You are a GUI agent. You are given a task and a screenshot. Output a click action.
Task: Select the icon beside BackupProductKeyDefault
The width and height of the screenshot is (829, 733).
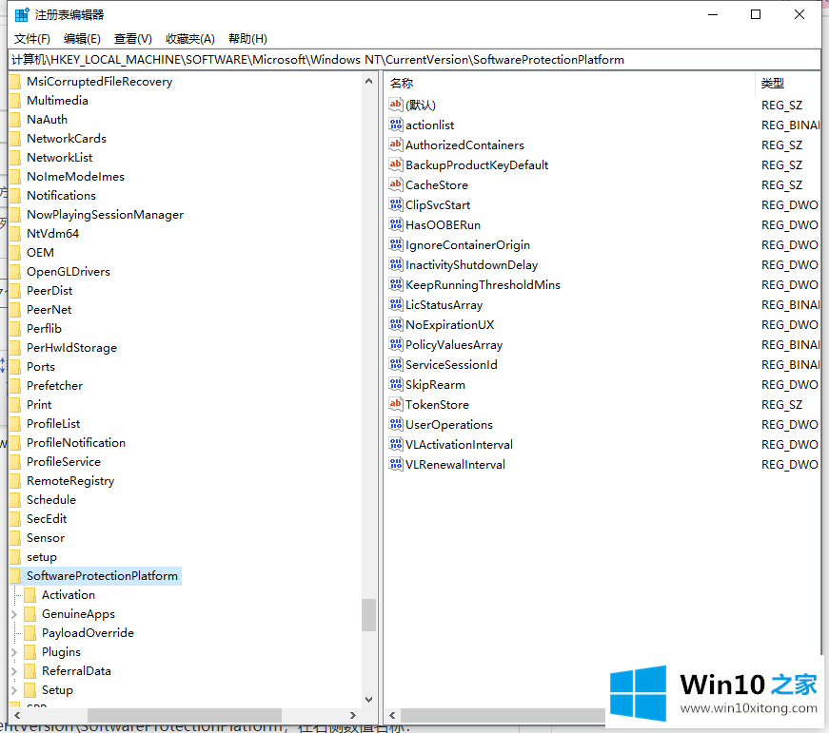[x=396, y=164]
